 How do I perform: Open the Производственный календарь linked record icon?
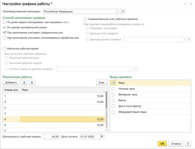click(x=123, y=11)
